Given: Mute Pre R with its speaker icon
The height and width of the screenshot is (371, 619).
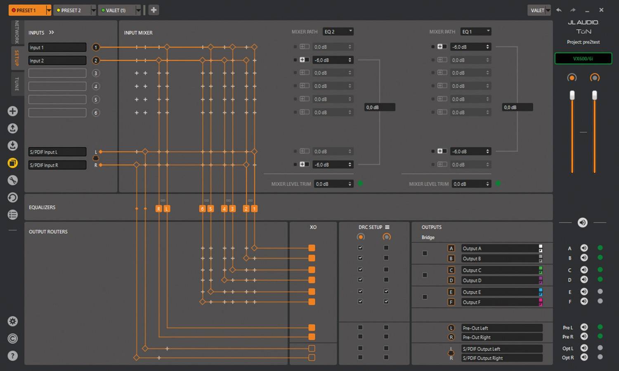Looking at the screenshot, I should [584, 336].
